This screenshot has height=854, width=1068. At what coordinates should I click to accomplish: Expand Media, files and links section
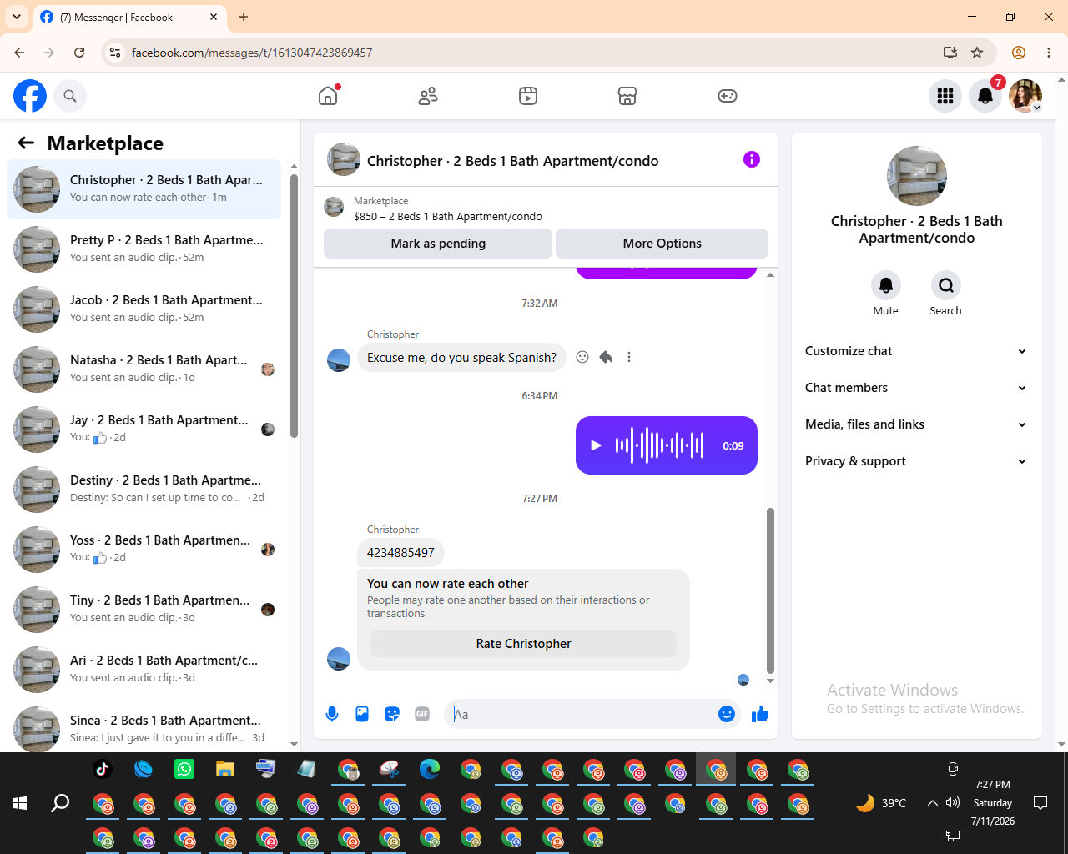pyautogui.click(x=916, y=424)
